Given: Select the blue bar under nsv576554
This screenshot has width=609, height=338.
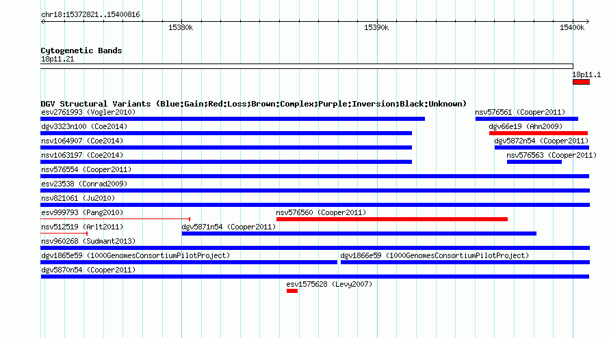Looking at the screenshot, I should (x=315, y=176).
